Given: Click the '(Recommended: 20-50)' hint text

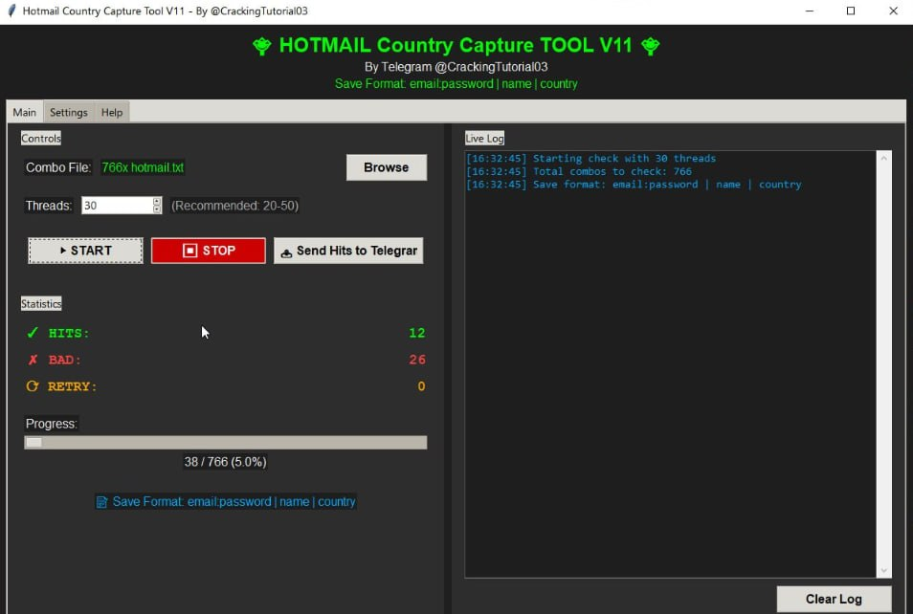Looking at the screenshot, I should tap(234, 206).
